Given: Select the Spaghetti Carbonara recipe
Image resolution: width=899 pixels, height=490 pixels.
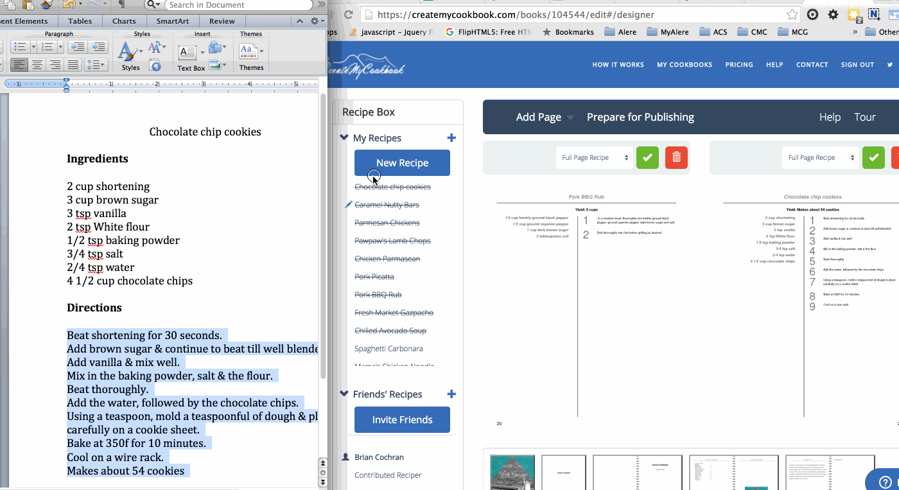Looking at the screenshot, I should click(x=388, y=348).
